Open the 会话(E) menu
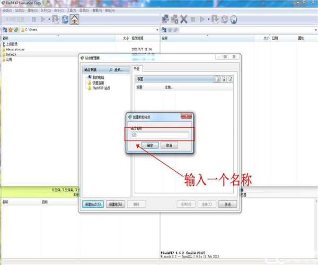Image resolution: width=318 pixels, height=265 pixels. tap(7, 11)
